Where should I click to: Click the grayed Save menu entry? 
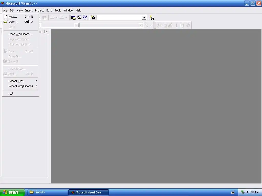(x=20, y=51)
